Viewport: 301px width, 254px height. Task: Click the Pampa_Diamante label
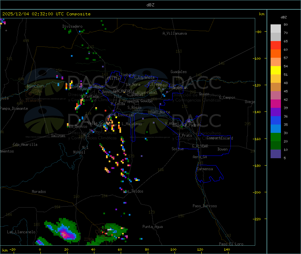[14, 108]
